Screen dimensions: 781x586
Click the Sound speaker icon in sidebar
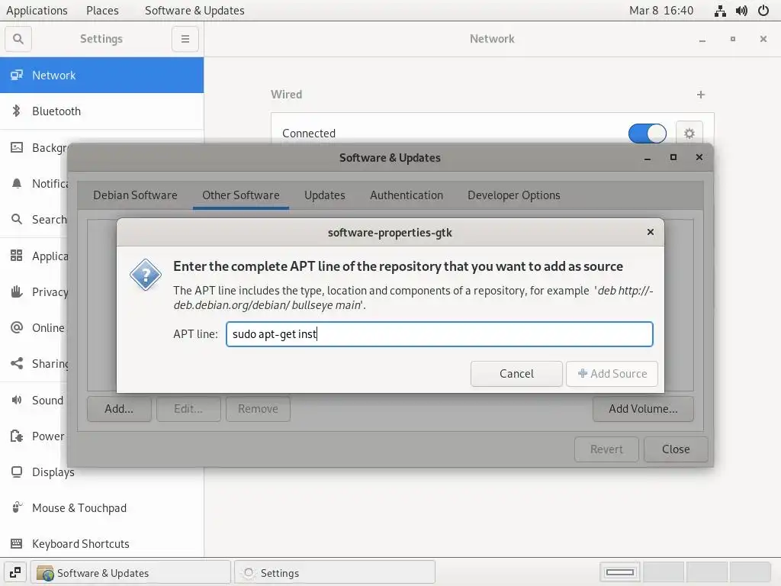pos(17,400)
